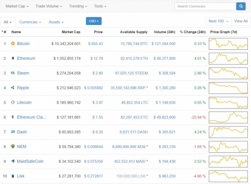251x184 pixels.
Task: Open the Steem currency link
Action: tap(23, 73)
